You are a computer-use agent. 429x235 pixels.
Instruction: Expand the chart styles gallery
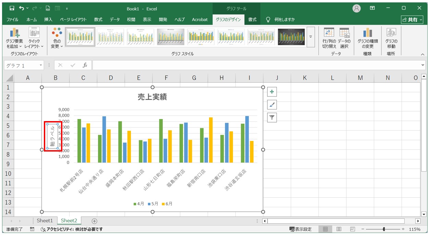tap(311, 37)
